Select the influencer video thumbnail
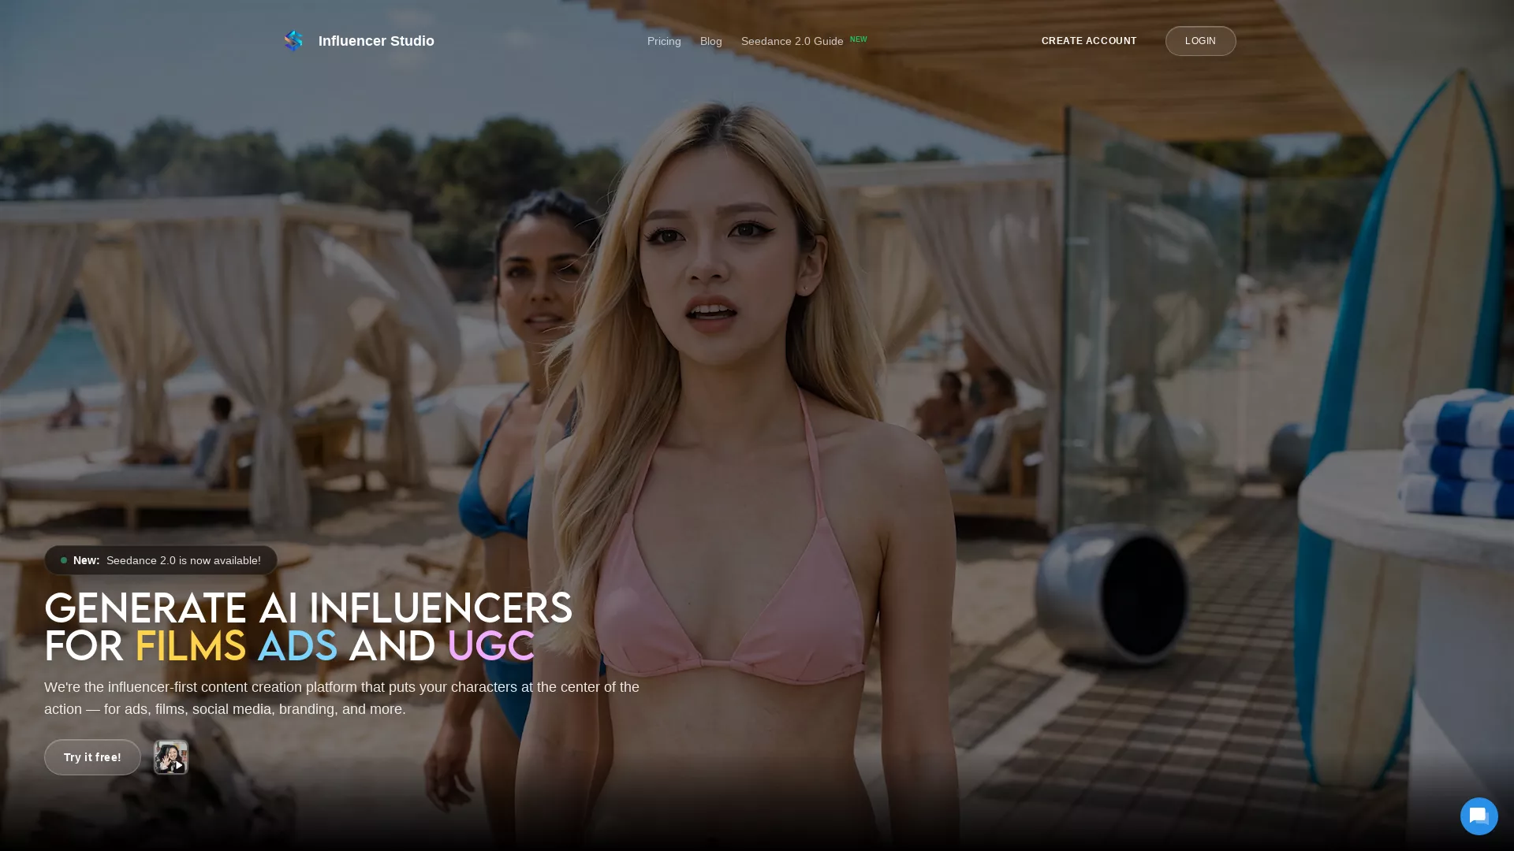Screen dimensions: 1514x851 [x=170, y=757]
